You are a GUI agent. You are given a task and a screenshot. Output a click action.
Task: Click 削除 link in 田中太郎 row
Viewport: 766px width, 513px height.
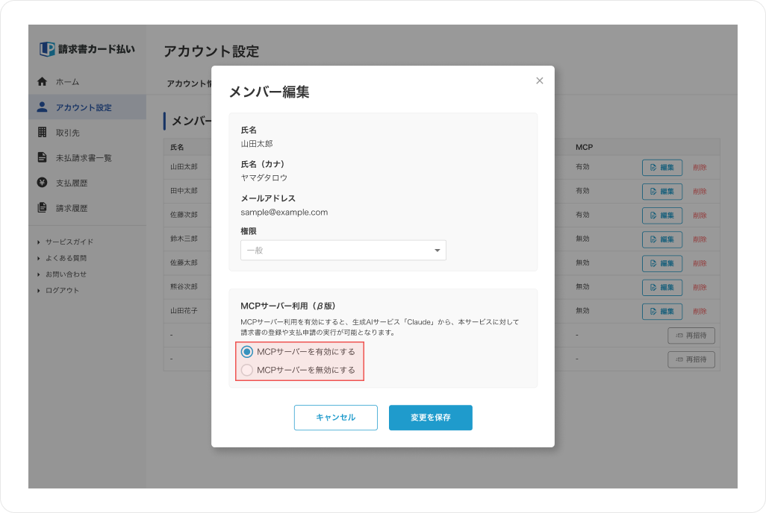[x=700, y=192]
